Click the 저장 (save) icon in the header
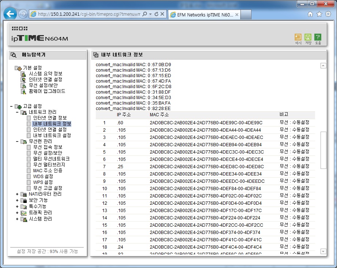 (308, 37)
